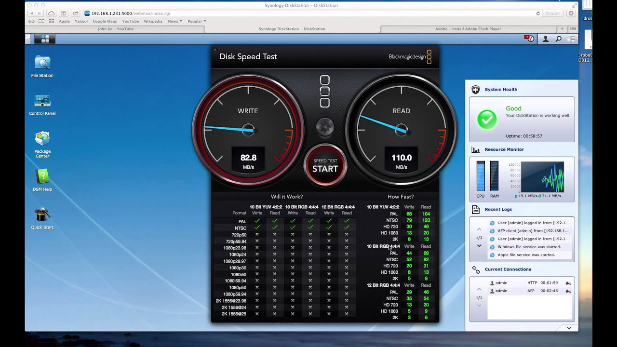Screen dimensions: 617x347
Task: Disconnect the HTTP admin connection
Action: click(x=568, y=283)
